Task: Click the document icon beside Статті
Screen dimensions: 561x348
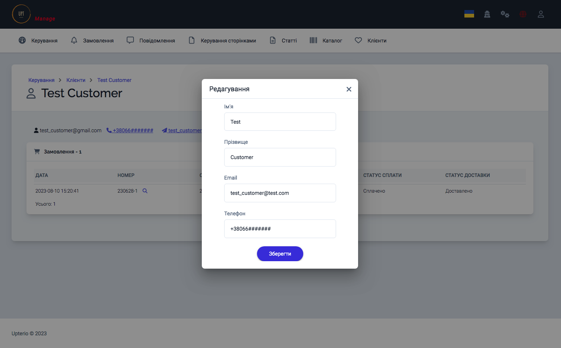Action: [273, 40]
